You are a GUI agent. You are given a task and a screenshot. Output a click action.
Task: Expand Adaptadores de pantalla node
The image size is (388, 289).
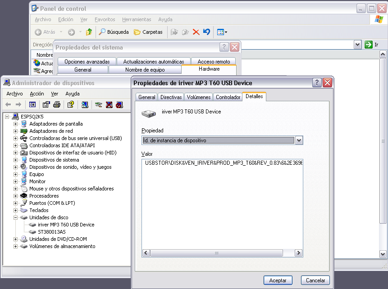(x=15, y=124)
